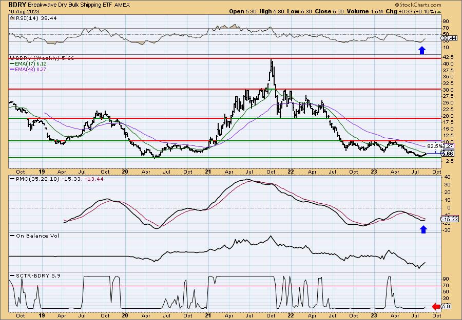The width and height of the screenshot is (462, 320).
Task: Click the 17.5 price axis label
Action: pyautogui.click(x=448, y=122)
